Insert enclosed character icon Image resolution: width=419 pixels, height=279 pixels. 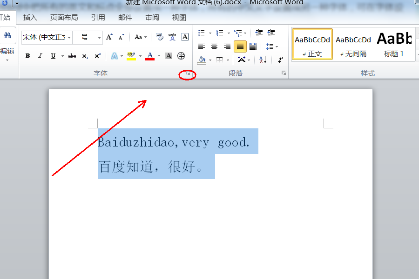pos(181,56)
